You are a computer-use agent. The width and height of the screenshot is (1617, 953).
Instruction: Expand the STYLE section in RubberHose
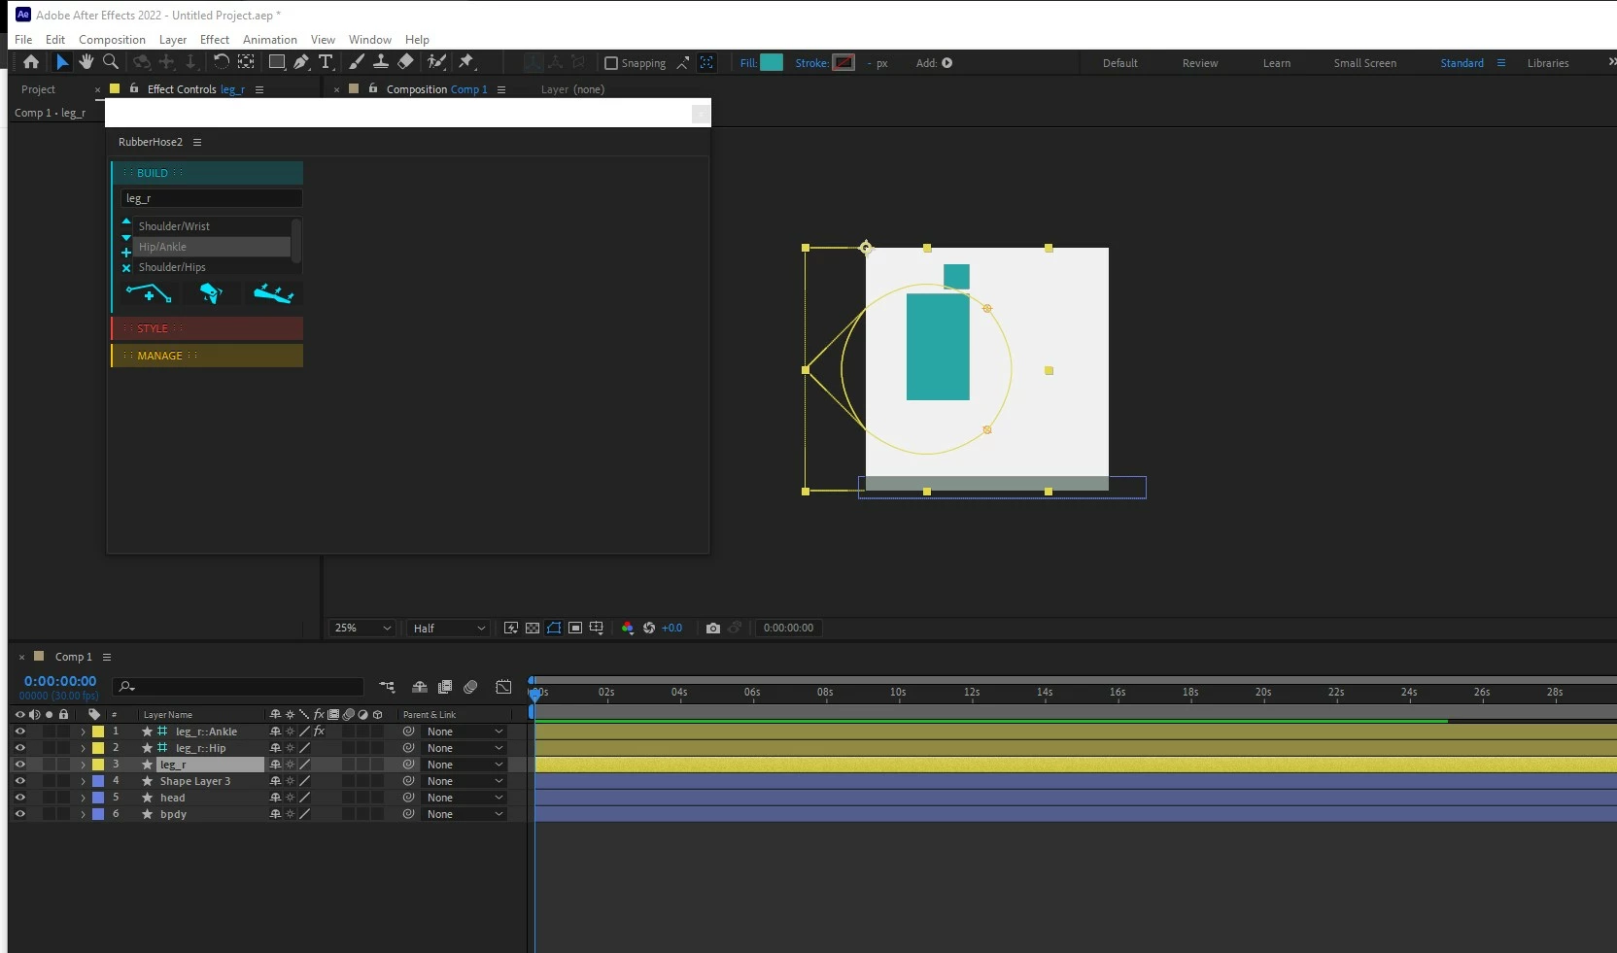point(208,328)
